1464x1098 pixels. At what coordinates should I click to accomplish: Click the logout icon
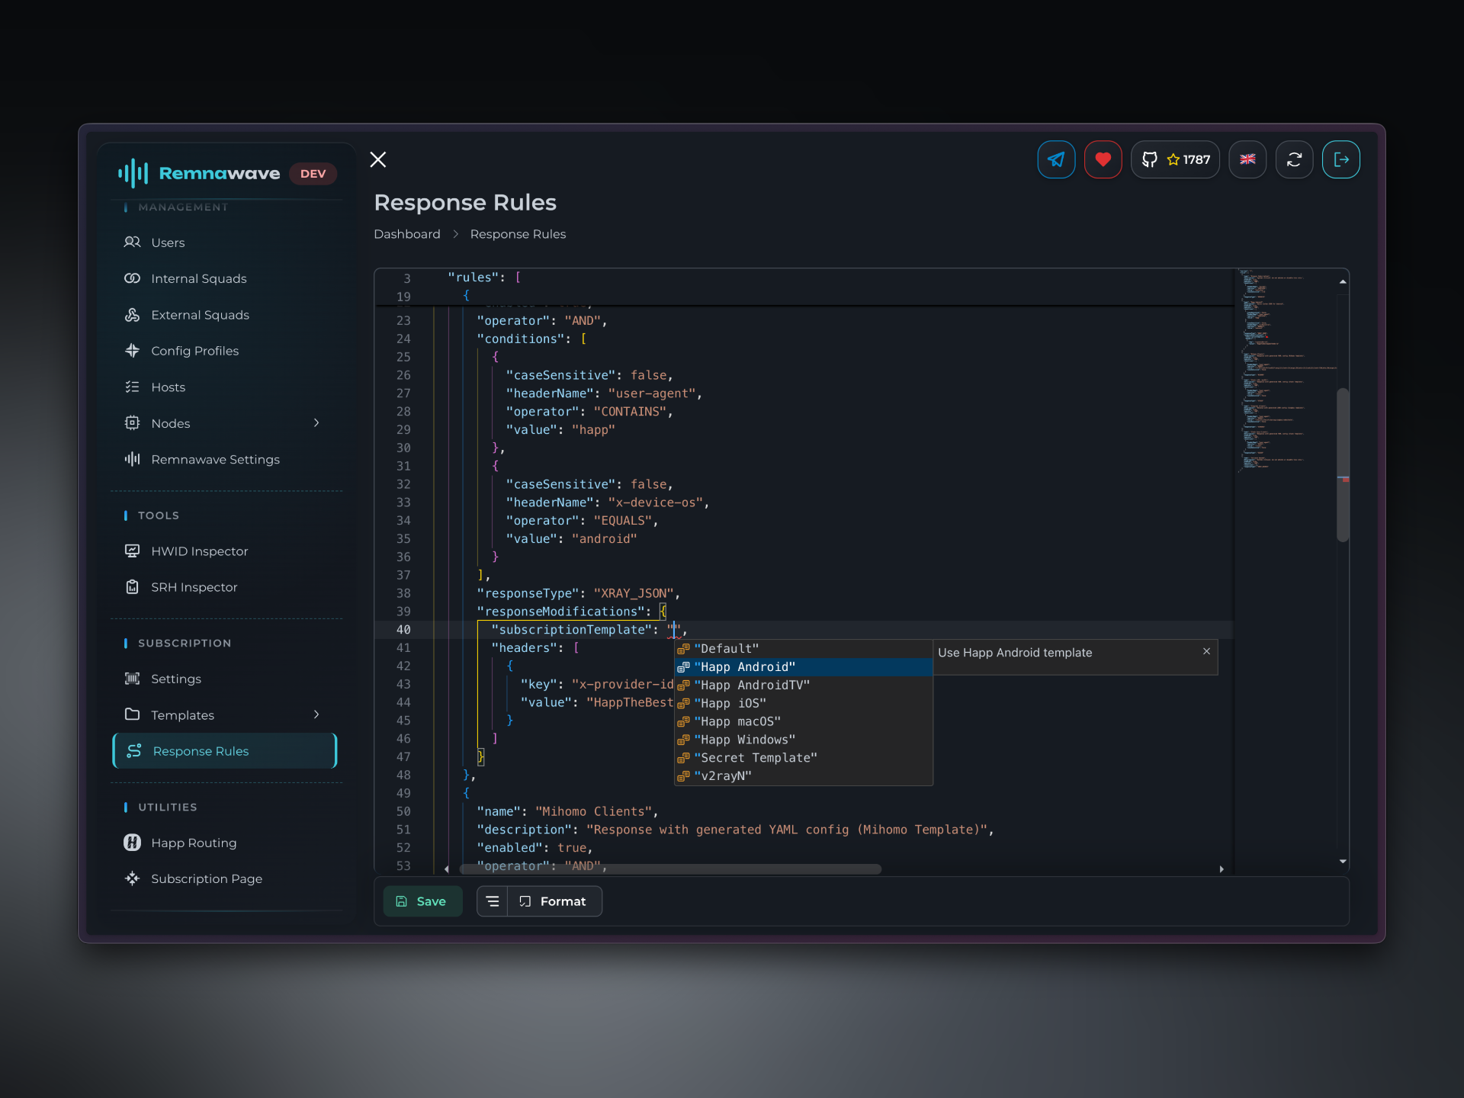coord(1340,159)
